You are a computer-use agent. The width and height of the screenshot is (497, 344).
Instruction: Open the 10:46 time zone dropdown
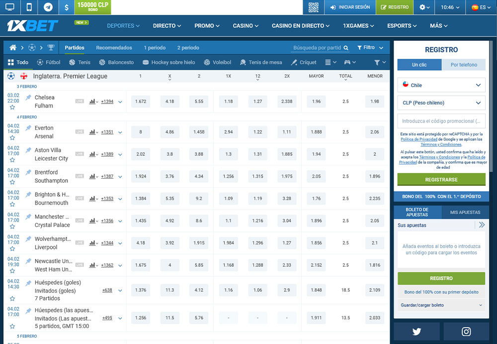tap(450, 7)
